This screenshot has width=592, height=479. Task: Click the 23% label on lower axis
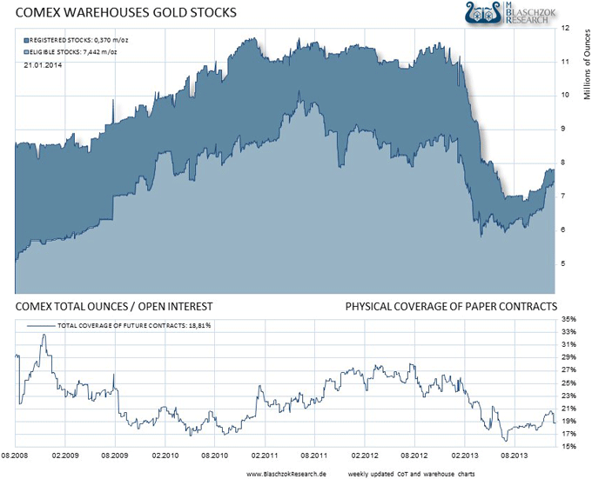point(569,396)
